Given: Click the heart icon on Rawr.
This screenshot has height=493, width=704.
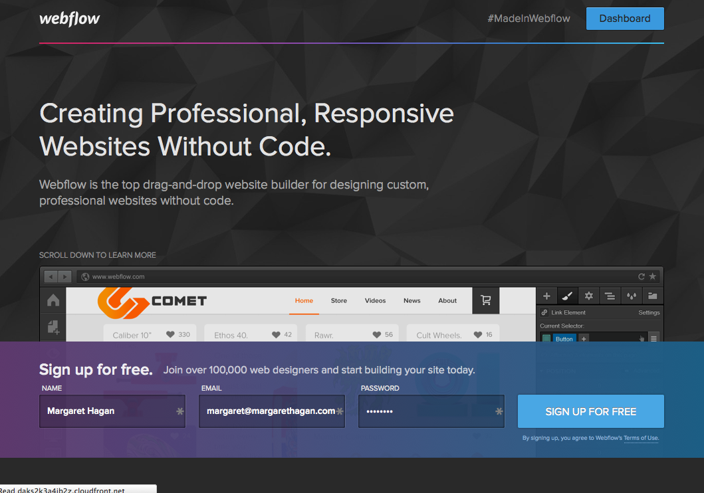Looking at the screenshot, I should (377, 335).
